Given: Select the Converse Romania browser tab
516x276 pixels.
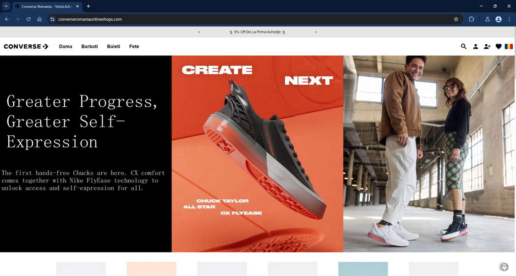Looking at the screenshot, I should pos(47,6).
